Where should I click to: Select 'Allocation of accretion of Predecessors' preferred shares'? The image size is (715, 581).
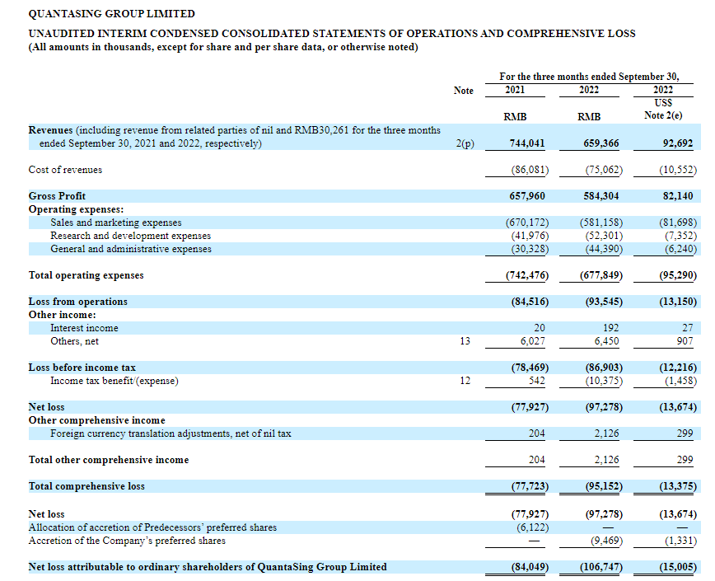152,527
